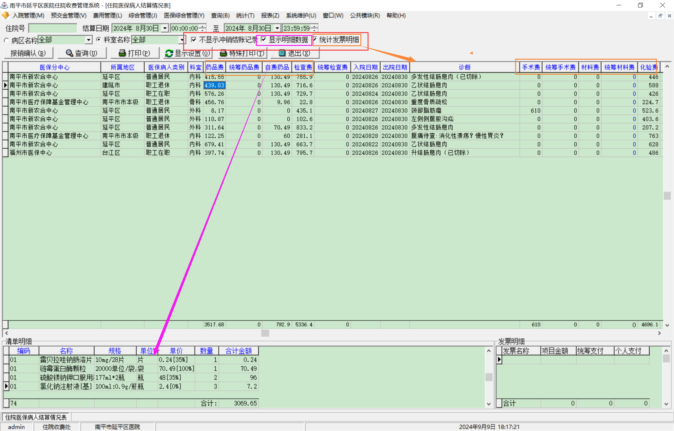Screen dimensions: 674x431
Task: Click the 特殊打印 printer icon
Action: 223,53
